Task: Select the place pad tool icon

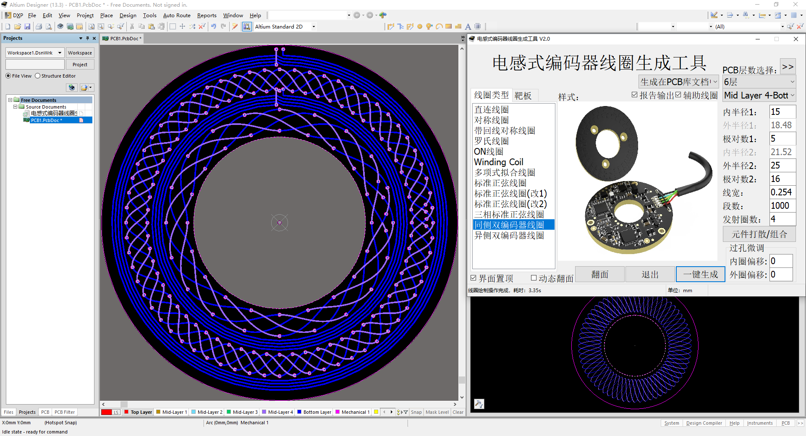Action: tap(420, 26)
